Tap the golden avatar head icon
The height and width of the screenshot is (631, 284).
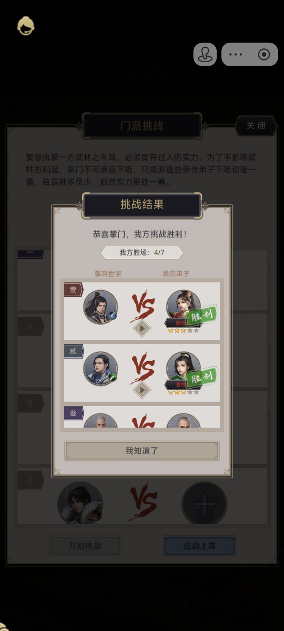pyautogui.click(x=26, y=26)
